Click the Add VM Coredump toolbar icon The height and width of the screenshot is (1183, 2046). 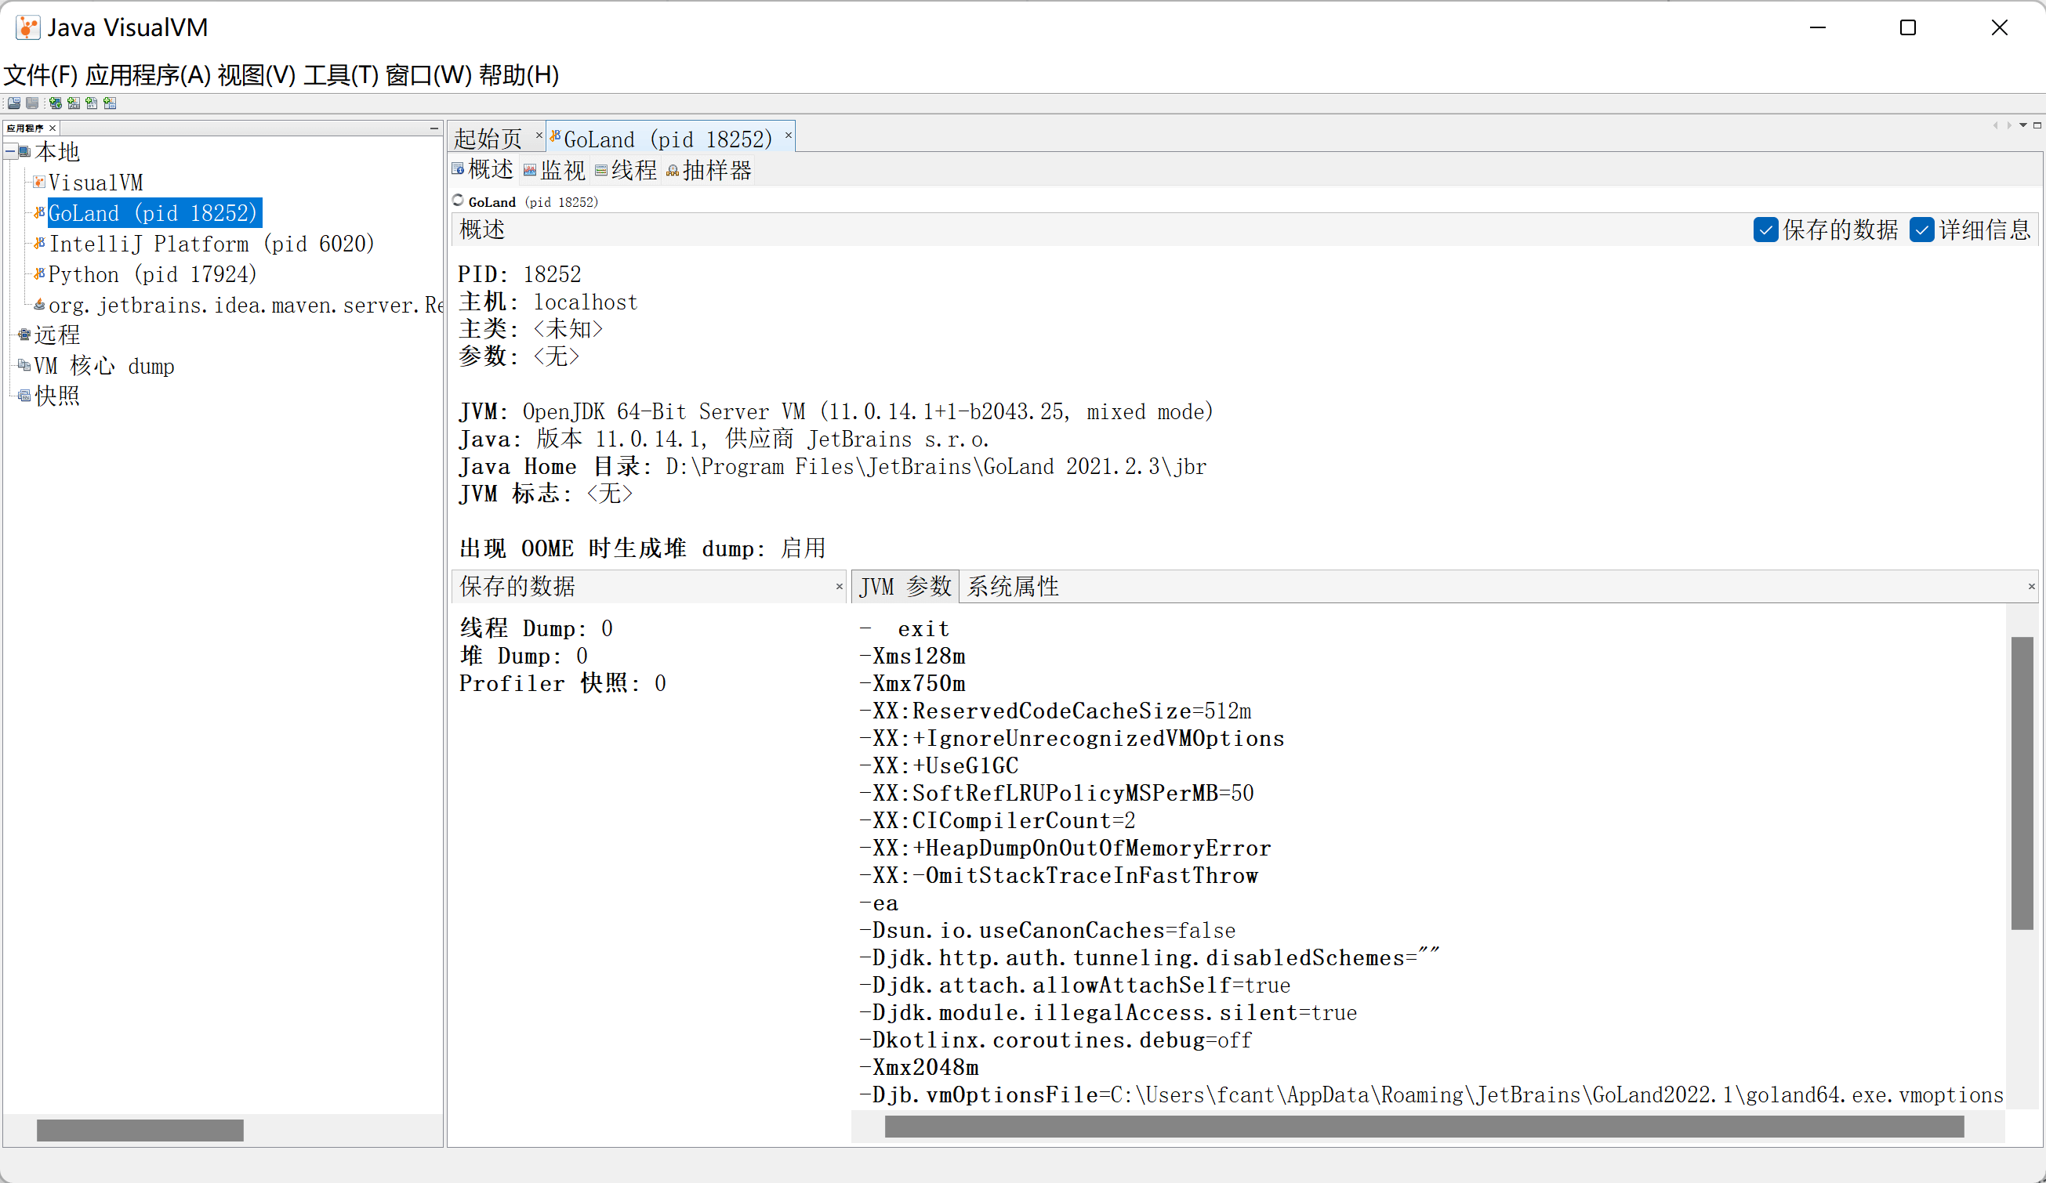(92, 103)
